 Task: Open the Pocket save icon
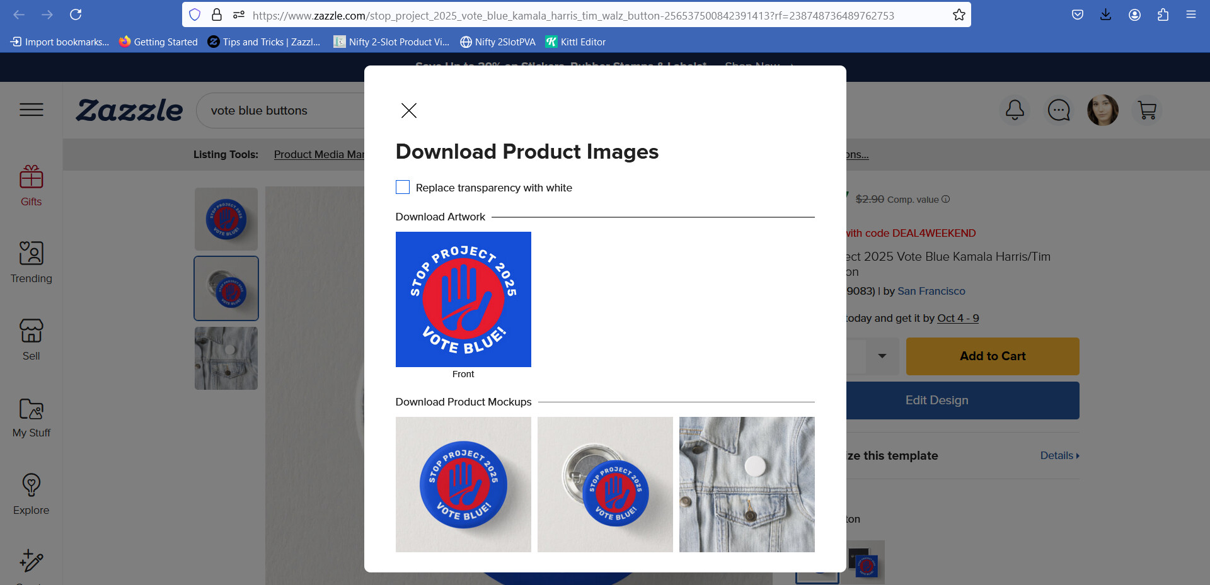(x=1078, y=14)
